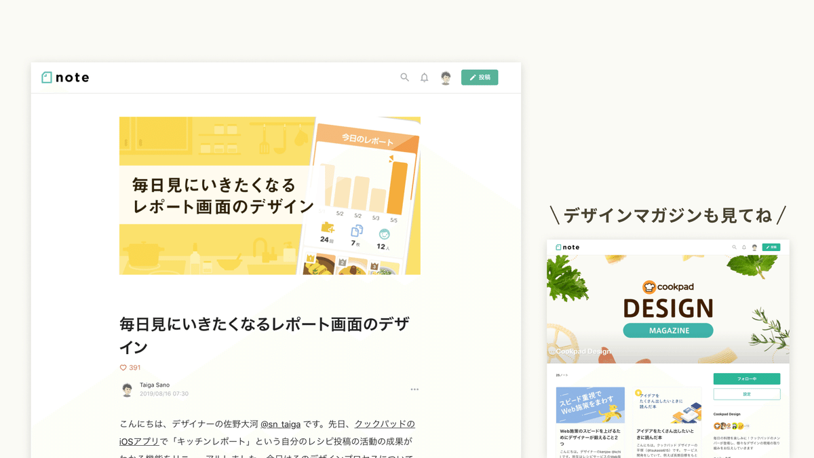814x458 pixels.
Task: Click the Cookpad Design sidebar heading
Action: click(x=727, y=414)
